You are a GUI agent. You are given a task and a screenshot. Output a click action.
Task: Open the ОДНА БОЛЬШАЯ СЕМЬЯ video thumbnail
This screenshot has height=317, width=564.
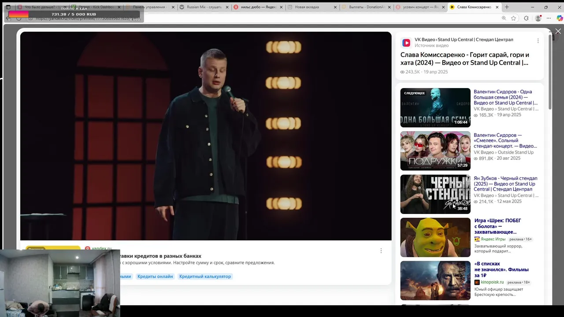click(435, 107)
